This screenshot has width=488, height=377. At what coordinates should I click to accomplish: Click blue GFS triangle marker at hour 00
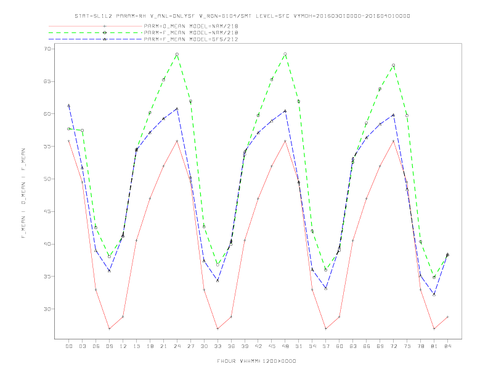point(69,106)
